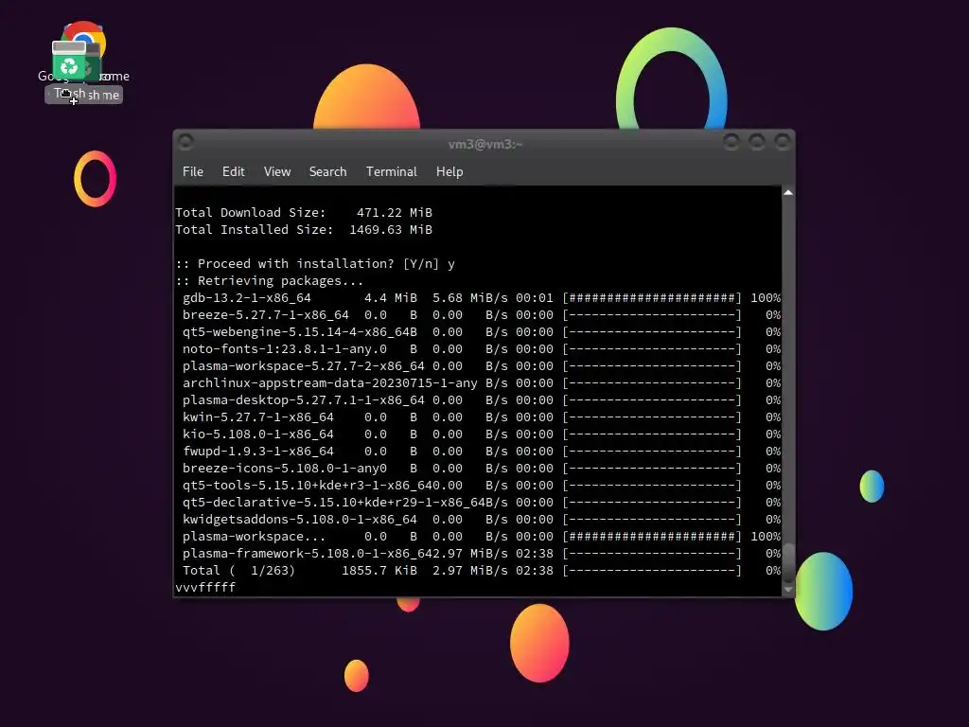This screenshot has height=727, width=969.
Task: Click the 'Retrieving packages...' line
Action: 270,280
